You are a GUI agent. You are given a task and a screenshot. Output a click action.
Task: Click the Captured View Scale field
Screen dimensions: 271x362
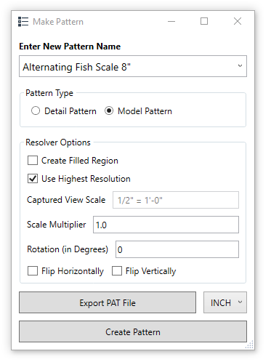coord(176,200)
